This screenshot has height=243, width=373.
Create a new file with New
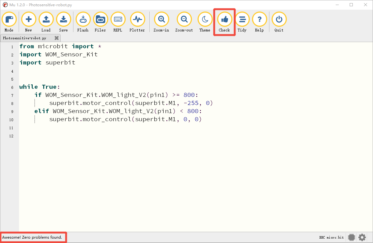point(29,22)
